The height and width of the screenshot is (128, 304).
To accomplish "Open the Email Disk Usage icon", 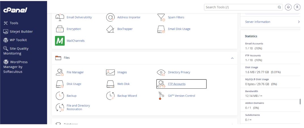I will [161, 29].
